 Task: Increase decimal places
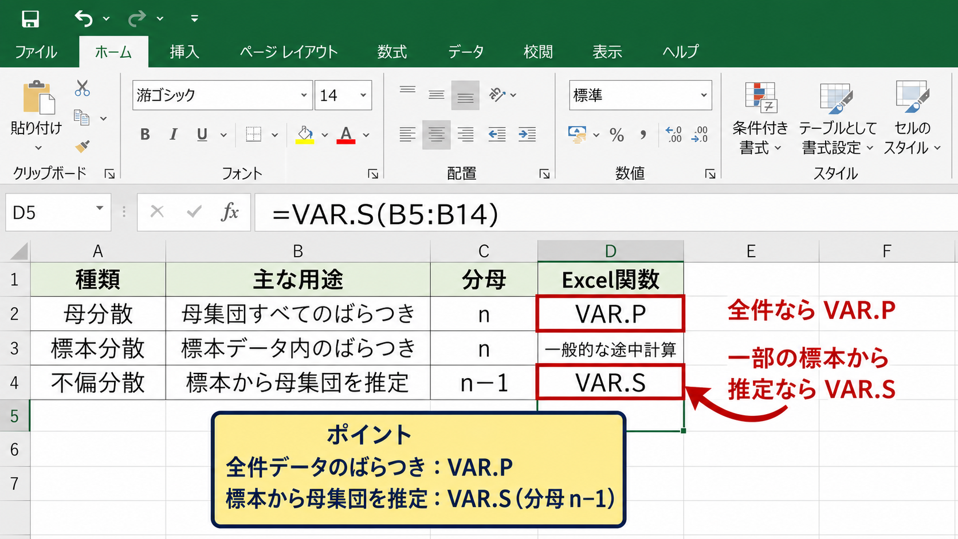(x=674, y=135)
